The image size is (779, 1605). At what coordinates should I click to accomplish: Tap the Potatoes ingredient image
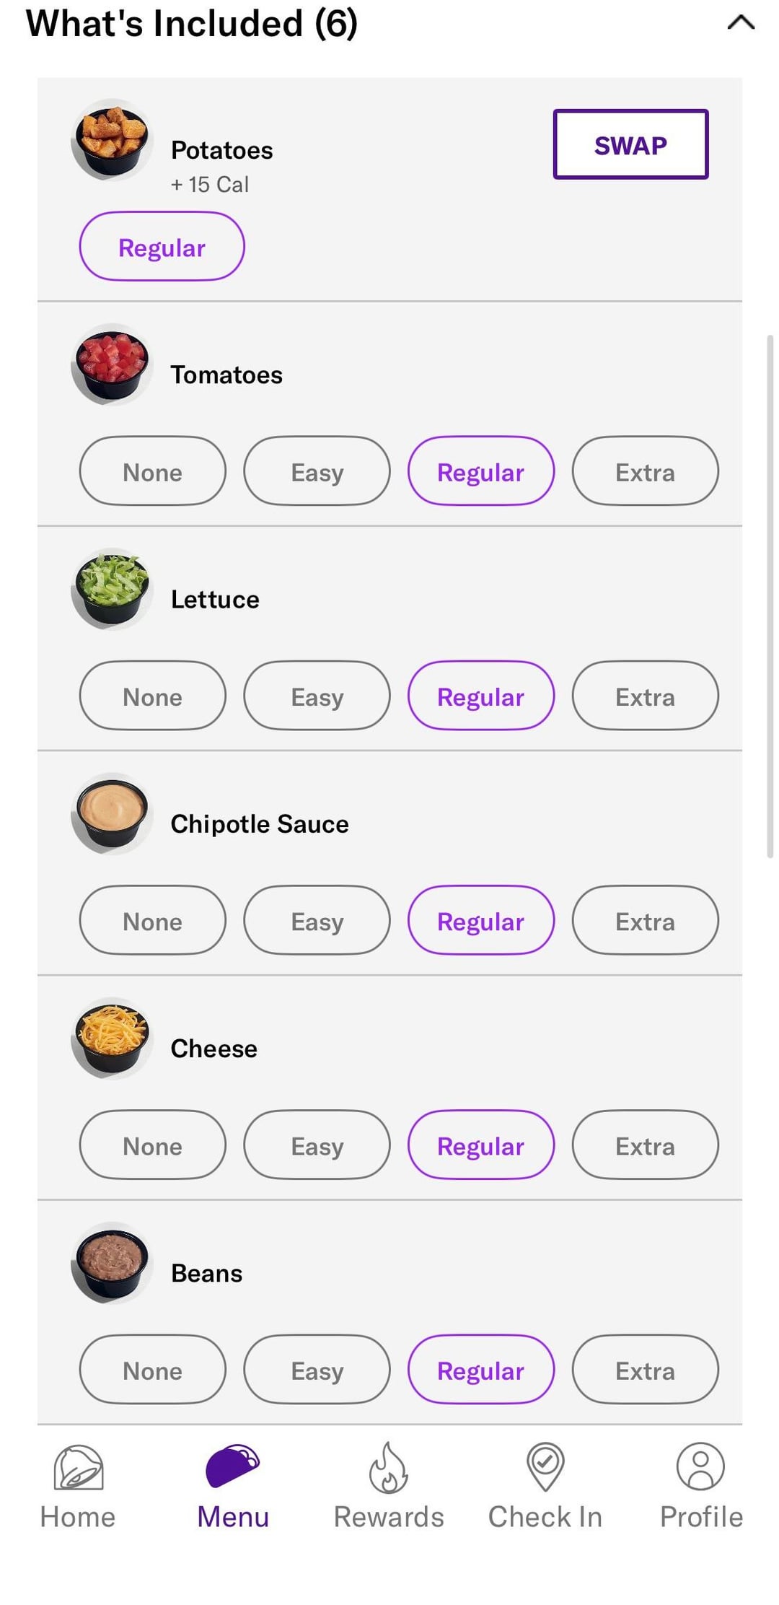112,140
